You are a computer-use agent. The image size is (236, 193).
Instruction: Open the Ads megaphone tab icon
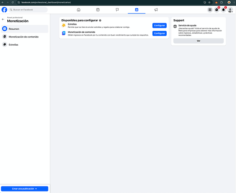[156, 10]
